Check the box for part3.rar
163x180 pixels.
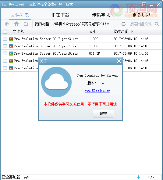5,39
